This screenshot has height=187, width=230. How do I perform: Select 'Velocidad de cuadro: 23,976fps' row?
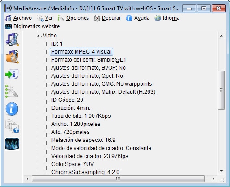tap(89, 156)
